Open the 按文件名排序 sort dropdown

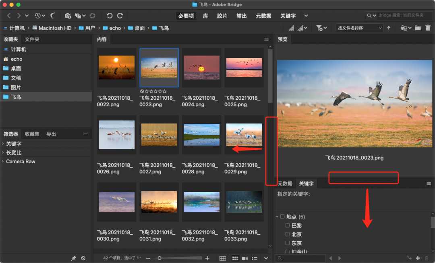click(x=359, y=28)
